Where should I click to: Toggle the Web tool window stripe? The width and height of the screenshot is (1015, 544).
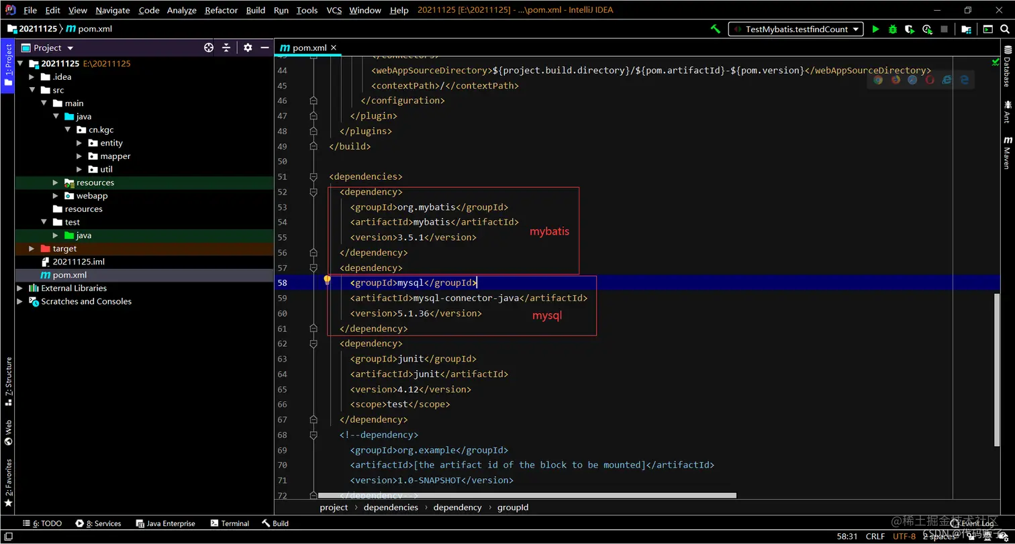(8, 433)
